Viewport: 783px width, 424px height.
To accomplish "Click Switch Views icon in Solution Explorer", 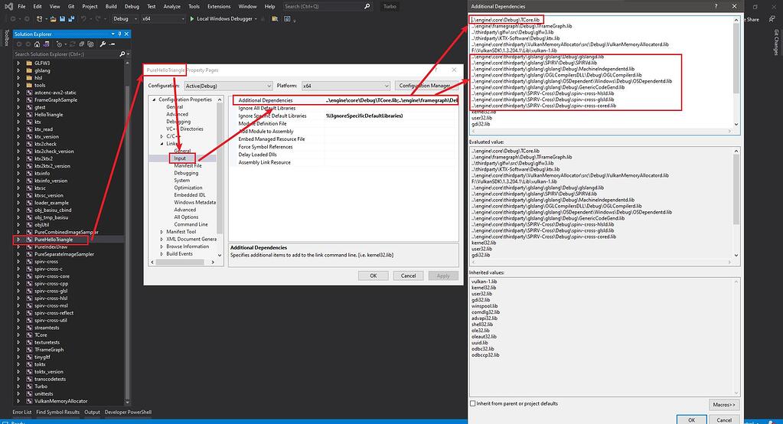I will [46, 44].
